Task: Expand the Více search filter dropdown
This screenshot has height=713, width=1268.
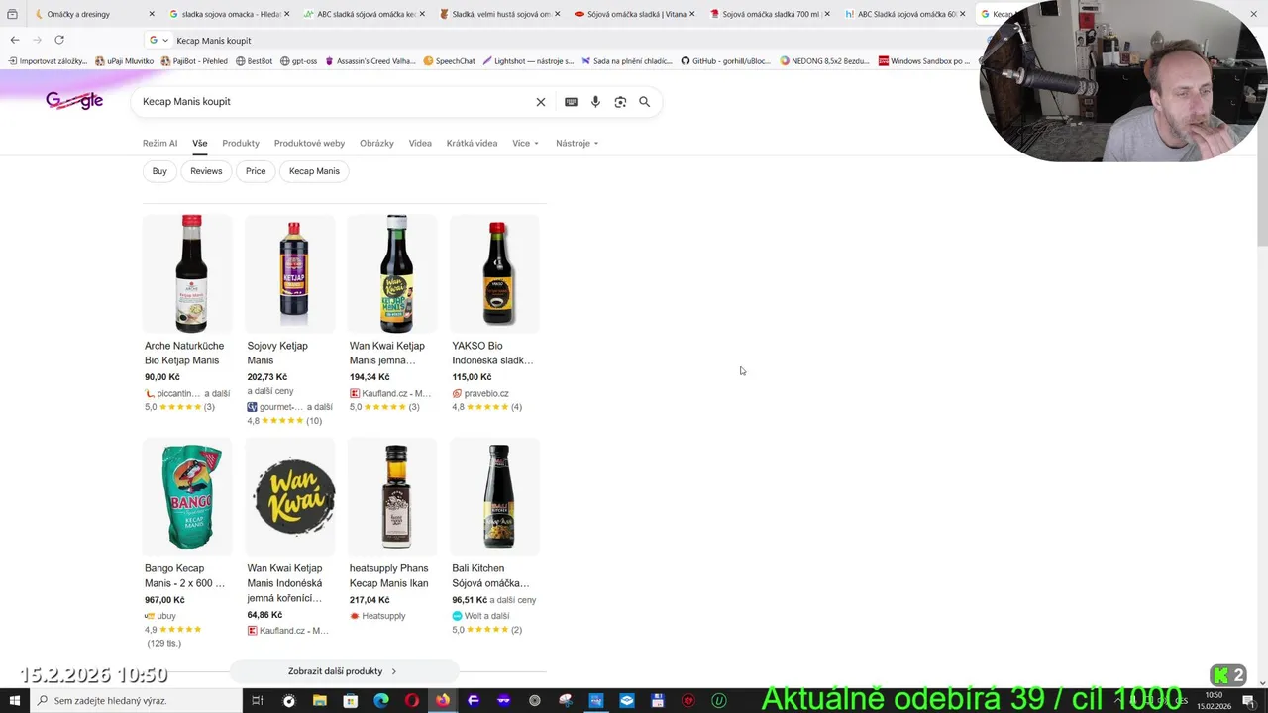Action: [525, 144]
